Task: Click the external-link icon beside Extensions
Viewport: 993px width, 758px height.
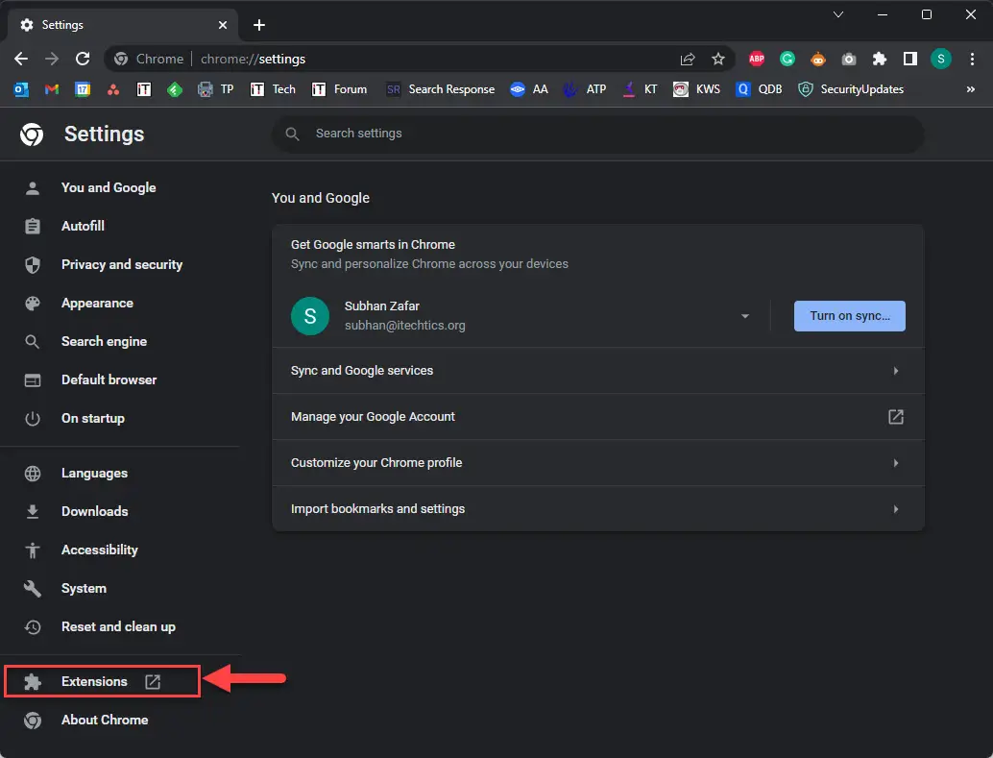Action: point(153,682)
